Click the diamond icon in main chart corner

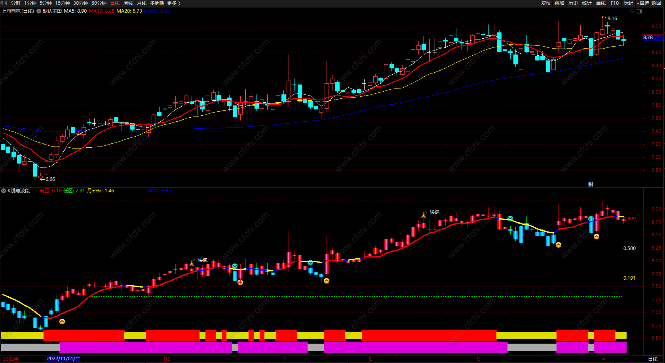pyautogui.click(x=632, y=11)
